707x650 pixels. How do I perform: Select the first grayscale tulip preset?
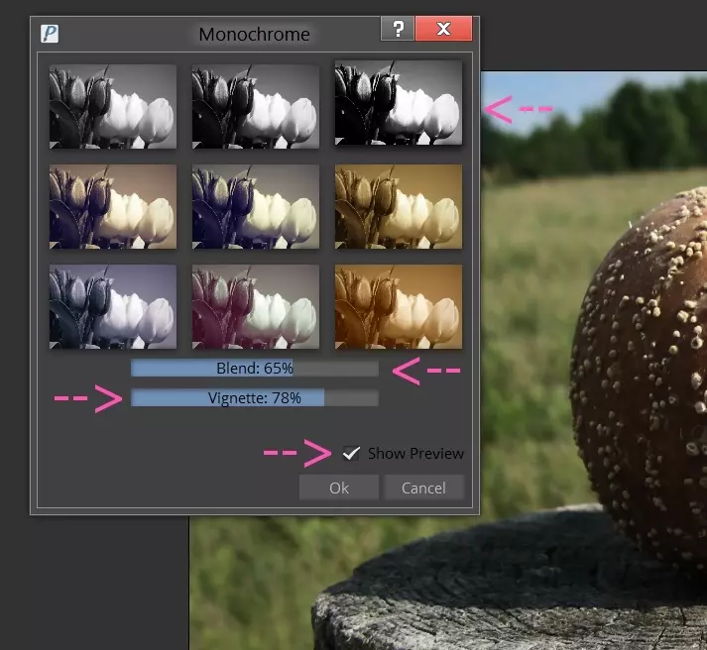tap(113, 106)
